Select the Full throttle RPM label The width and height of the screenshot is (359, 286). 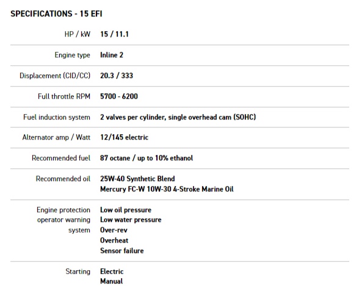[64, 96]
